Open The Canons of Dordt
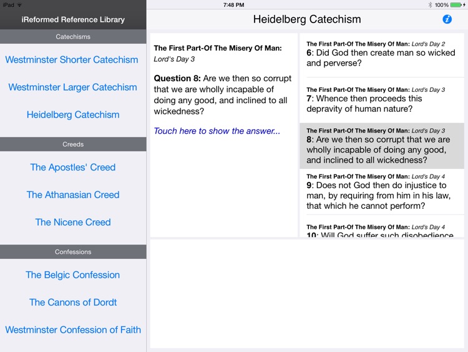 click(73, 303)
